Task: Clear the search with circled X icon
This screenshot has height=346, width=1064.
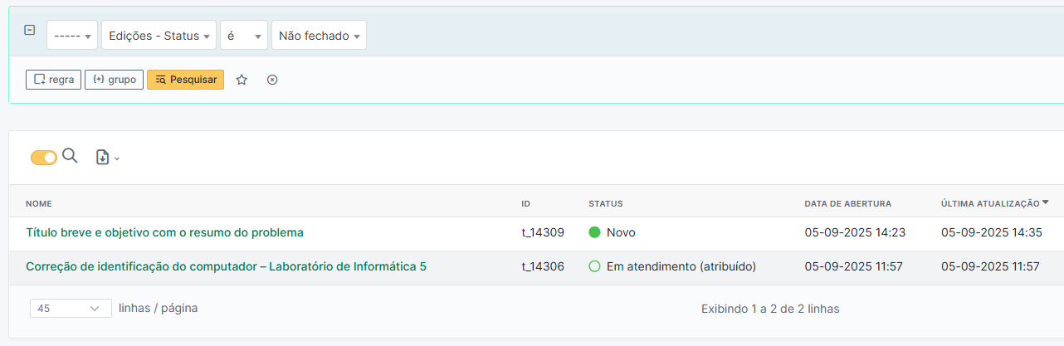Action: tap(272, 80)
